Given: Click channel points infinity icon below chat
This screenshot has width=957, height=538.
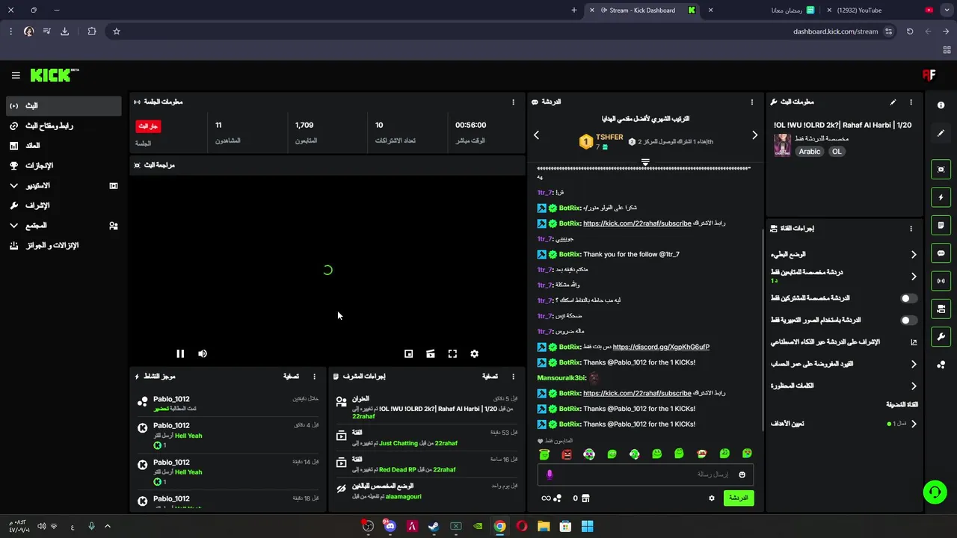Looking at the screenshot, I should (x=546, y=498).
